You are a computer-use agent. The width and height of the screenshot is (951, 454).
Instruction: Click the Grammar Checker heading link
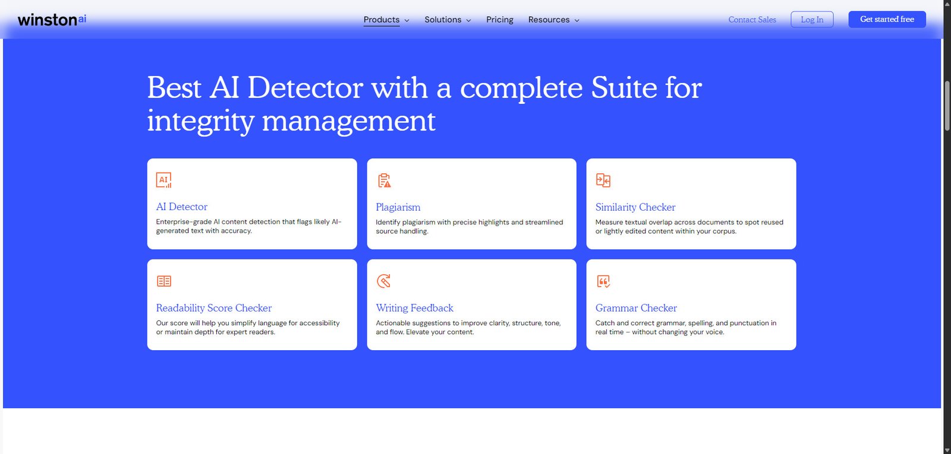[636, 308]
